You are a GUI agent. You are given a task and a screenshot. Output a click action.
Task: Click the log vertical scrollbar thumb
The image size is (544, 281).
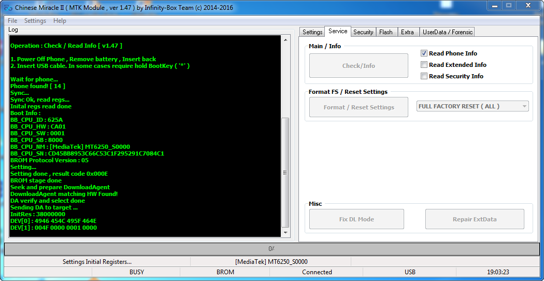coord(285,173)
